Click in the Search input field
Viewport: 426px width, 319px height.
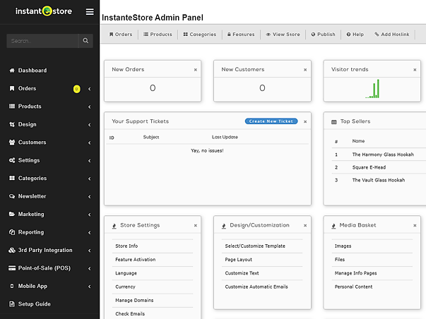[42, 41]
